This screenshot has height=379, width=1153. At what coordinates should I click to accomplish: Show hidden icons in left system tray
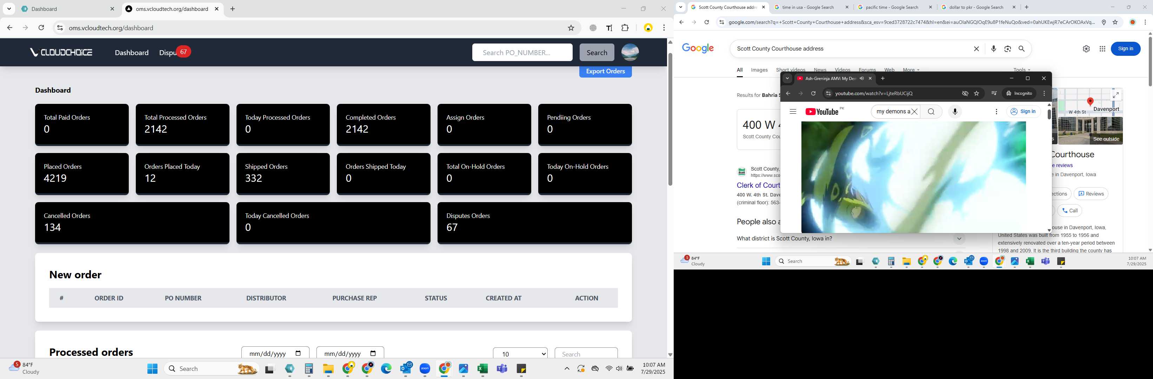coord(567,369)
